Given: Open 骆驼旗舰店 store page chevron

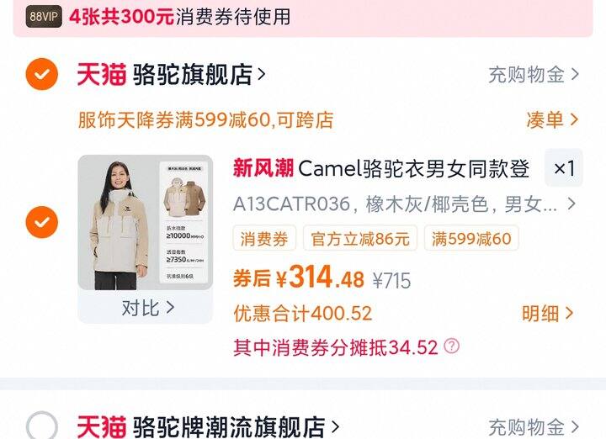Looking at the screenshot, I should click(261, 74).
